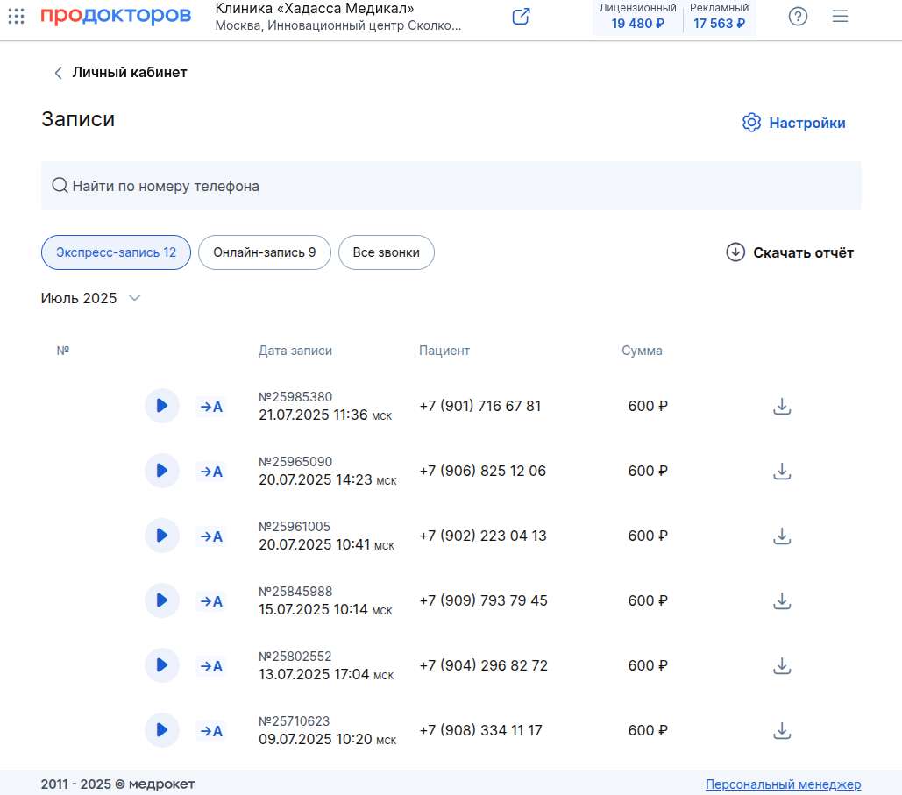Open Настройки with gear icon
This screenshot has height=795, width=902.
793,123
